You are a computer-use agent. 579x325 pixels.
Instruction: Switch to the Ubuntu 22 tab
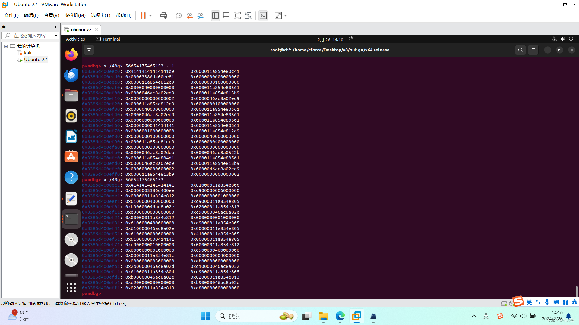click(81, 30)
